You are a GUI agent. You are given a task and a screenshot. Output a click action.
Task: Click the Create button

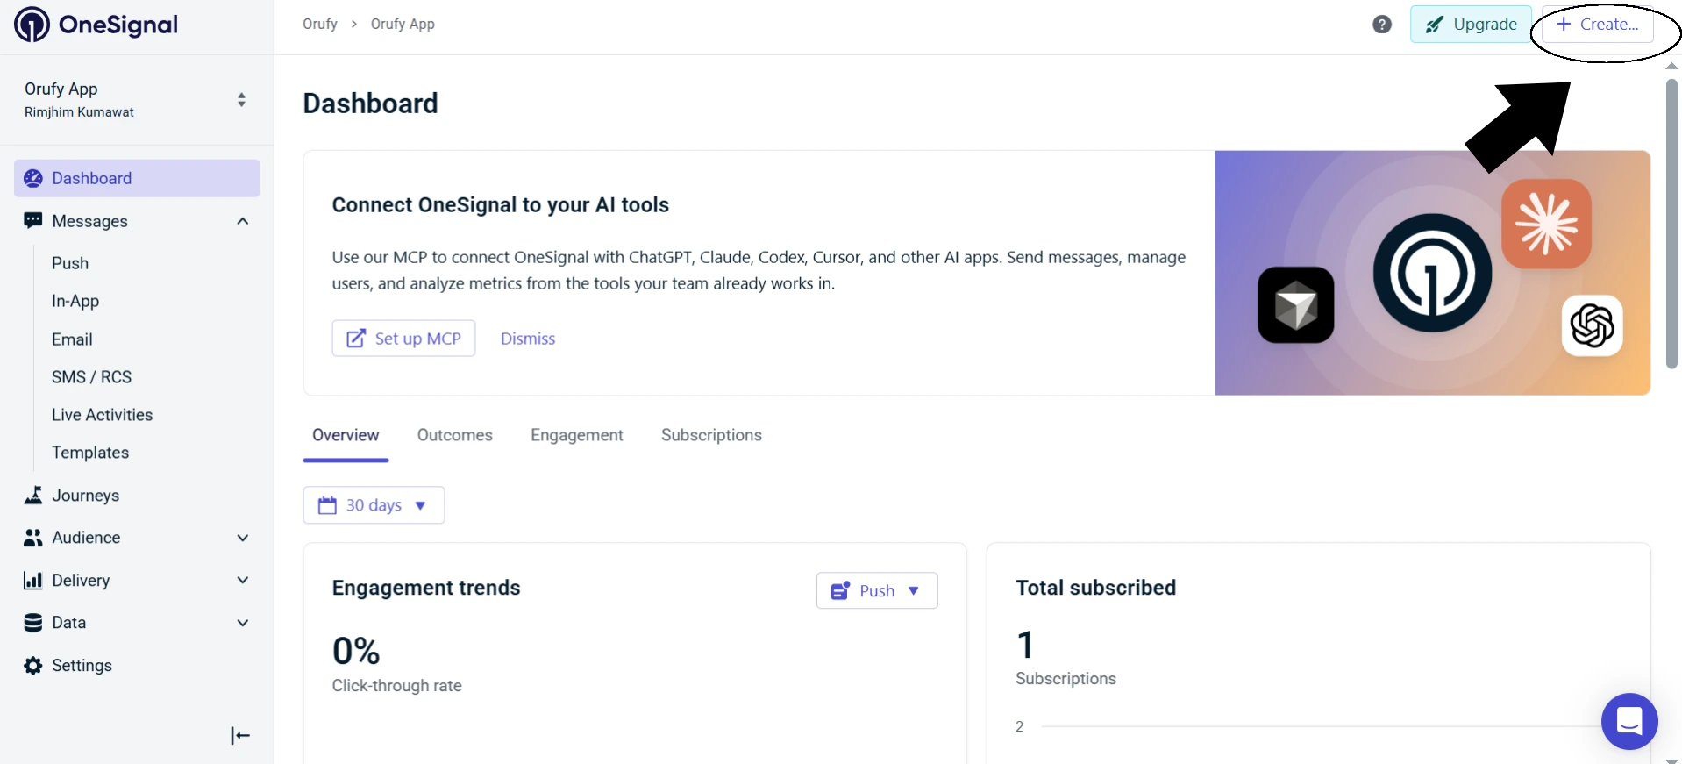pos(1598,25)
